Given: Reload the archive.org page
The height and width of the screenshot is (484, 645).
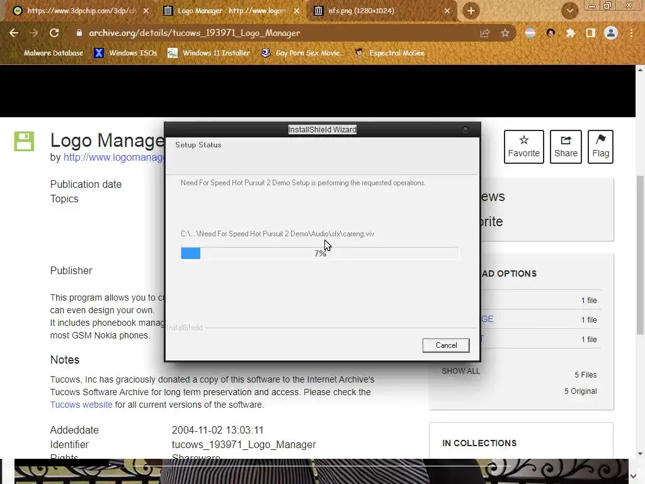Looking at the screenshot, I should [54, 33].
